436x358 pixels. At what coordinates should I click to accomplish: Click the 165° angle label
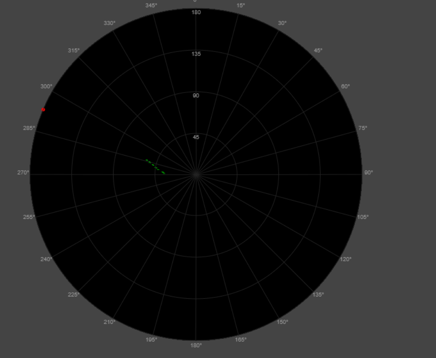[241, 340]
